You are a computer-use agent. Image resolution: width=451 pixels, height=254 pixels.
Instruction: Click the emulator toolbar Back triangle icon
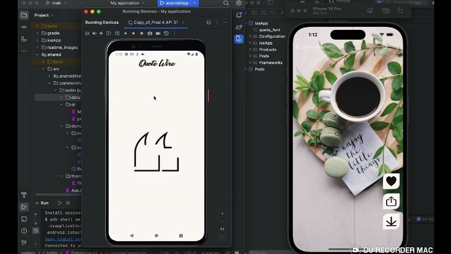tap(125, 34)
